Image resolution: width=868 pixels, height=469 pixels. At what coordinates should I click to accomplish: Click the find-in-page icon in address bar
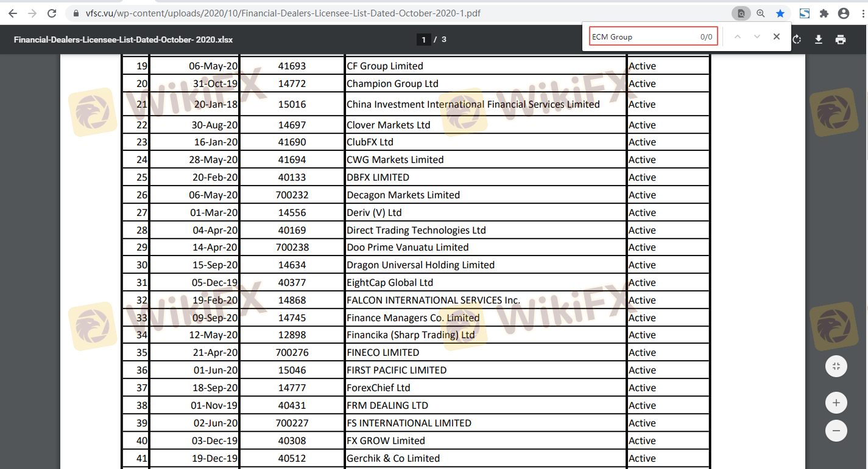pyautogui.click(x=741, y=13)
